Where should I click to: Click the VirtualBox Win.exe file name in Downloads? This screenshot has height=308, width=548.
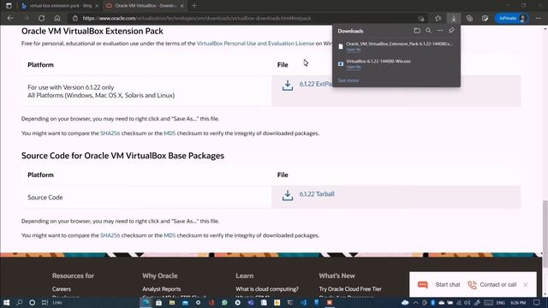click(378, 61)
